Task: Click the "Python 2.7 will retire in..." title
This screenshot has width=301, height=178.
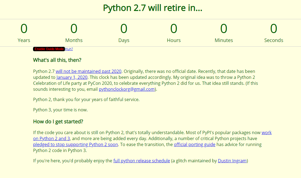Action: [x=153, y=8]
